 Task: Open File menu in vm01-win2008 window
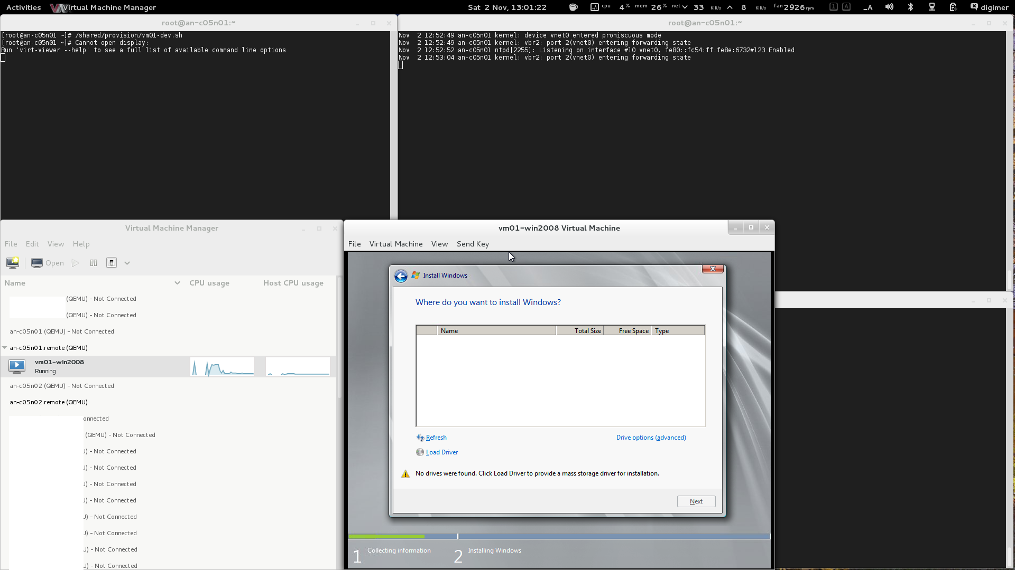point(354,244)
